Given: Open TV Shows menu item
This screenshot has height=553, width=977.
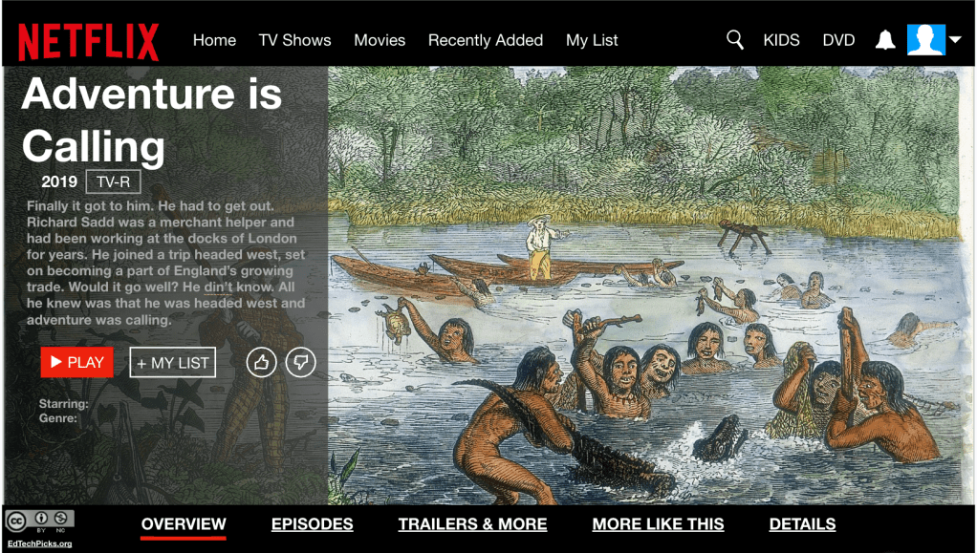Looking at the screenshot, I should click(294, 40).
